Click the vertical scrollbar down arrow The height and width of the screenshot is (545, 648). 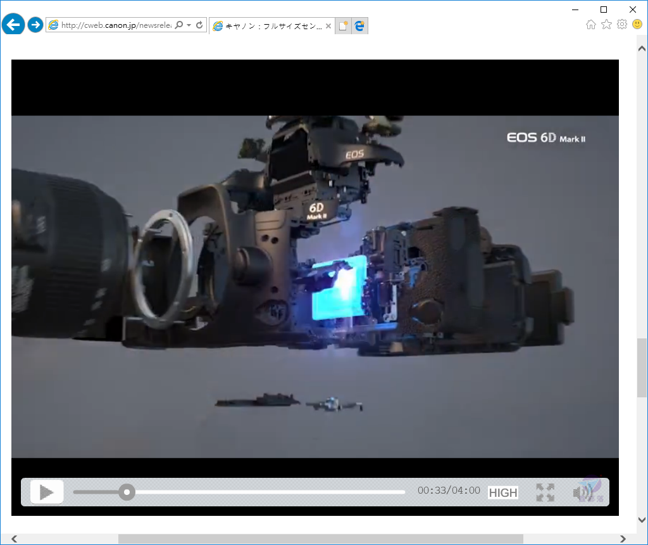(642, 520)
